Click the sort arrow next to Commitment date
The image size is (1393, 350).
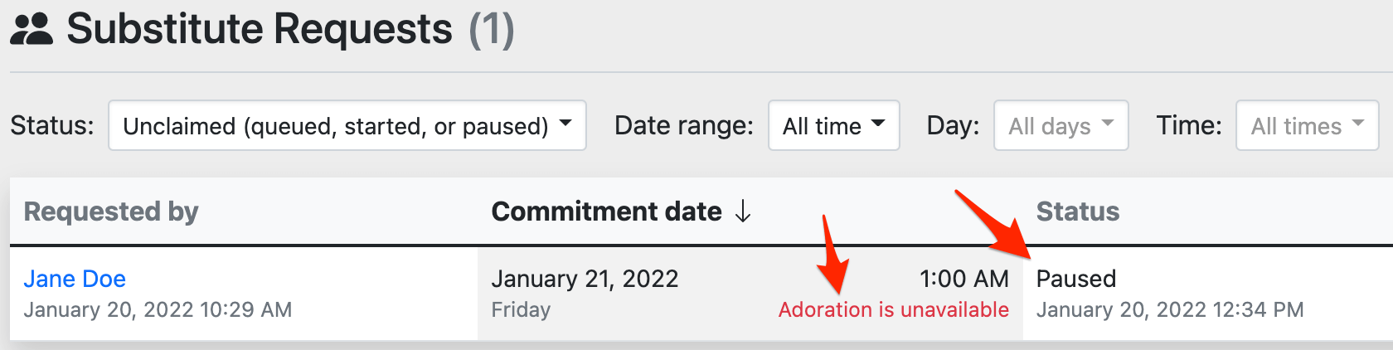[743, 211]
